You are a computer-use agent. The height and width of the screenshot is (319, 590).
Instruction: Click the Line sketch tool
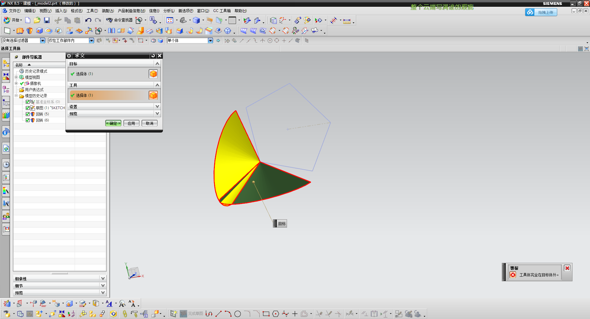(x=218, y=314)
